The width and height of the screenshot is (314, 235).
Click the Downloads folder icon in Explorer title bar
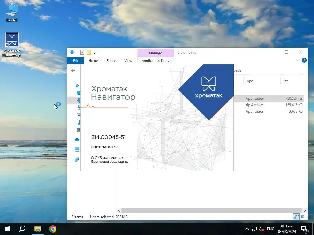tap(72, 52)
